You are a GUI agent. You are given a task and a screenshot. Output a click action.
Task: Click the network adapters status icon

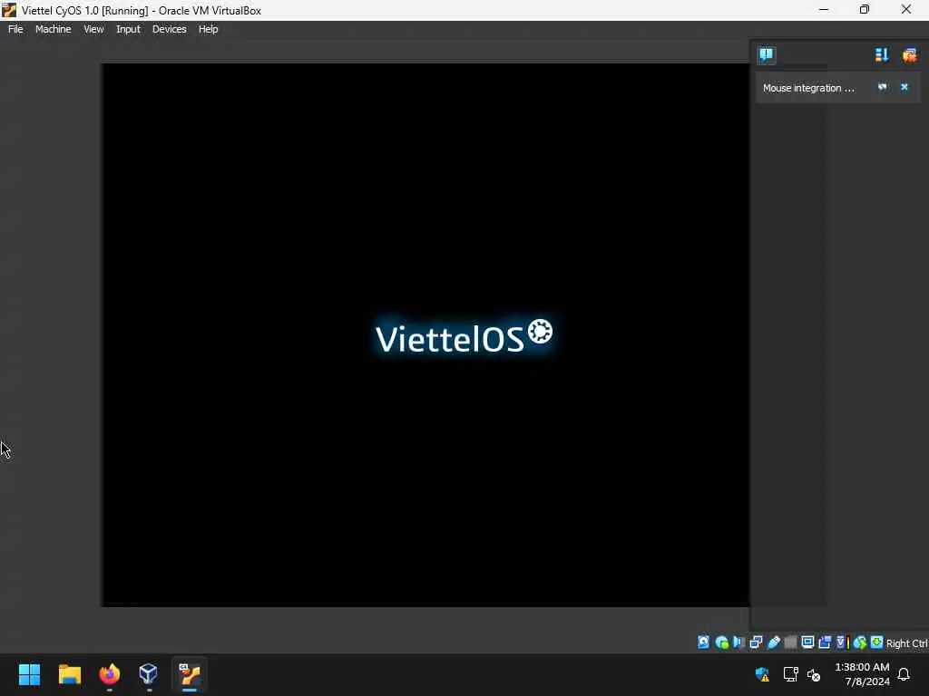(756, 643)
